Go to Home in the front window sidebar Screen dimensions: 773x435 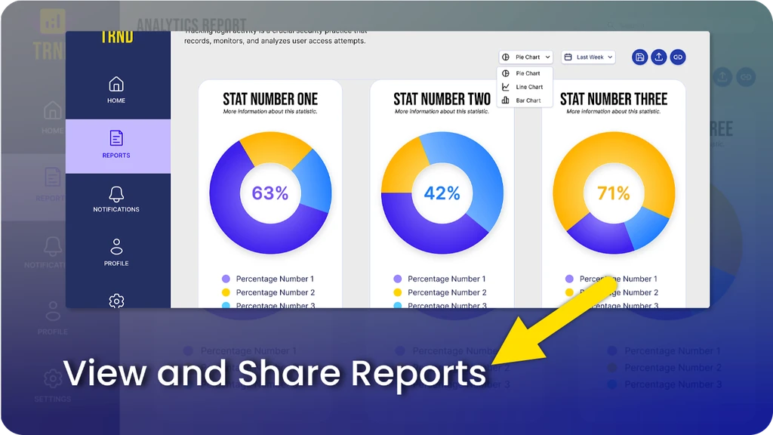[x=116, y=90]
